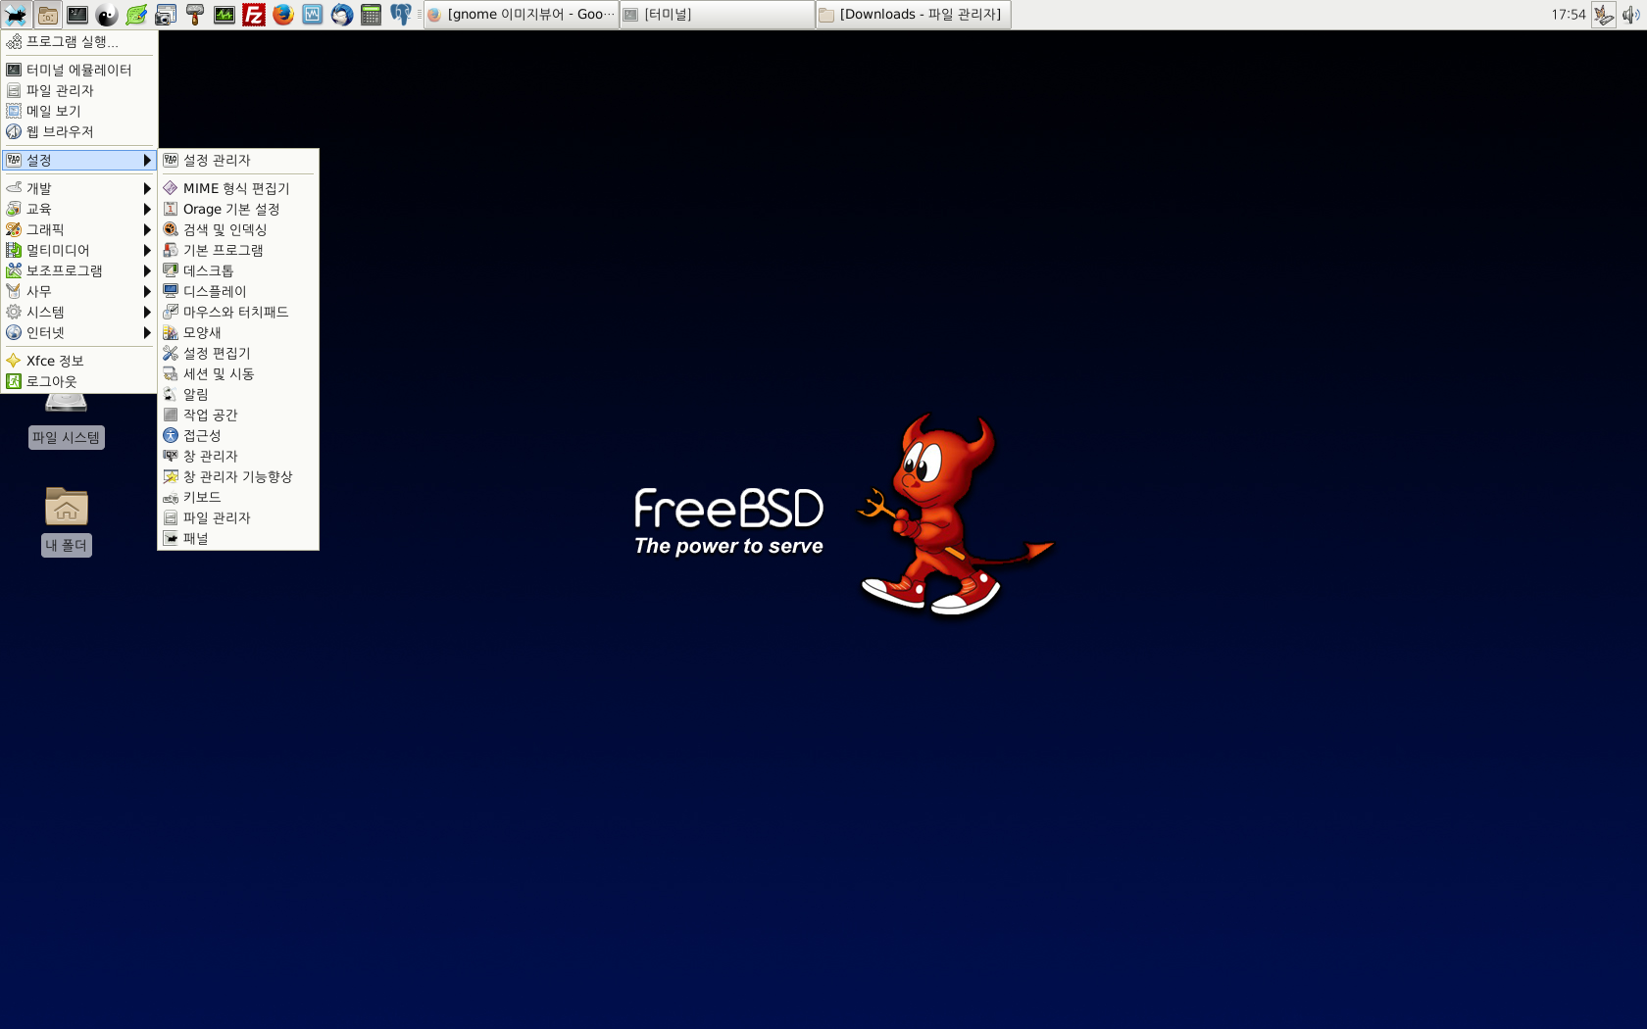Expand the 사무 submenu arrow
This screenshot has width=1647, height=1029.
coord(147,291)
